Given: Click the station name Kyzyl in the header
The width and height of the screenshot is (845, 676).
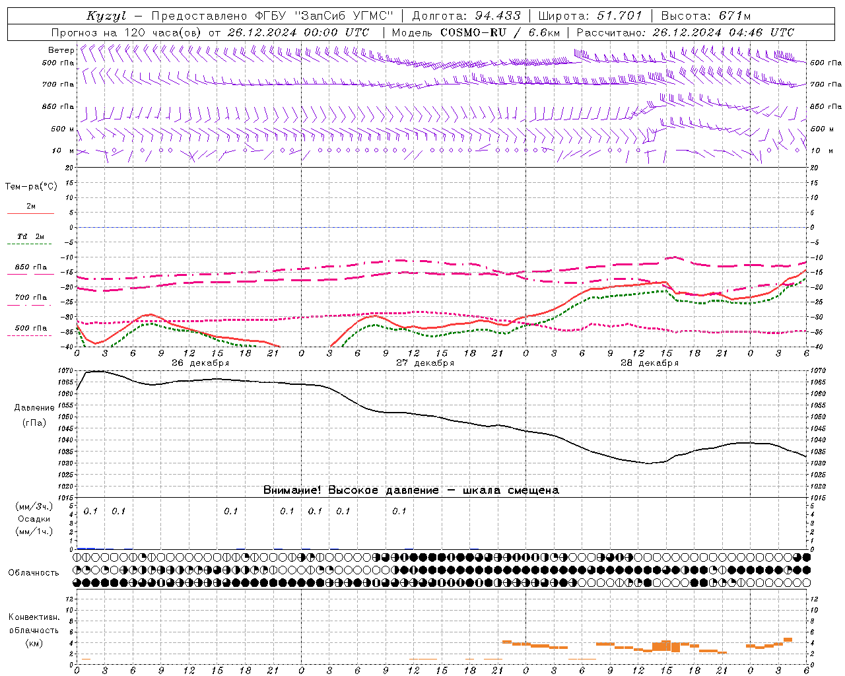Looking at the screenshot, I should point(106,16).
